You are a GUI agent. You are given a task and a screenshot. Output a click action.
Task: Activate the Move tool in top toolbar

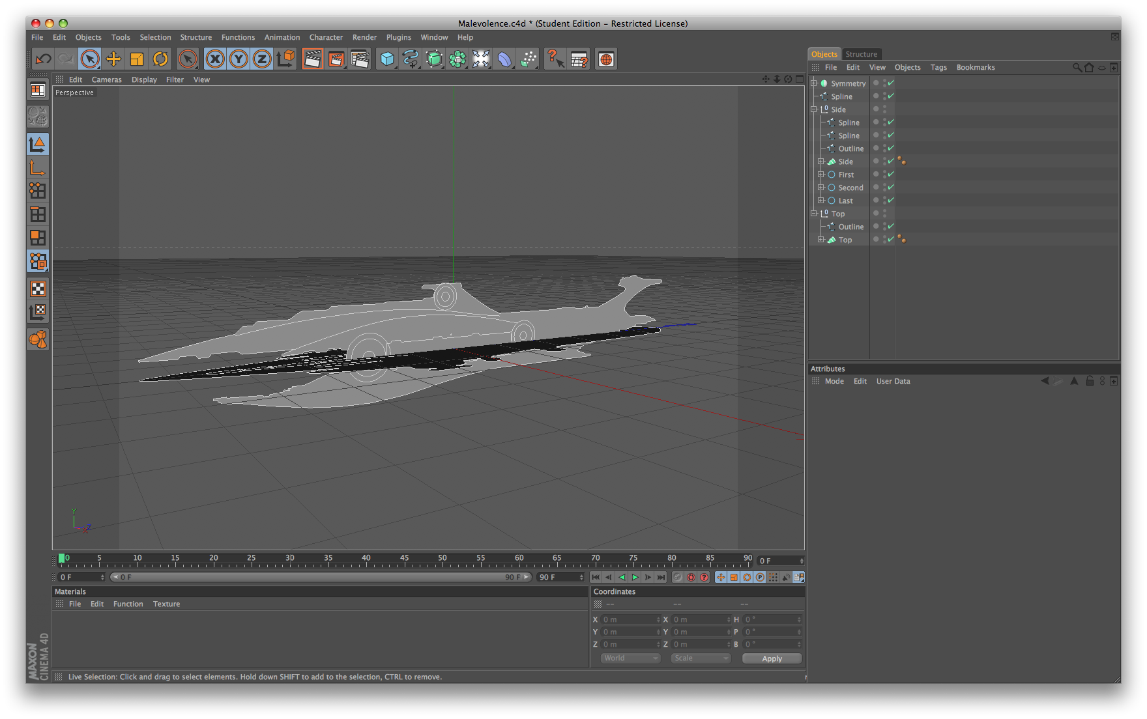[x=113, y=59]
